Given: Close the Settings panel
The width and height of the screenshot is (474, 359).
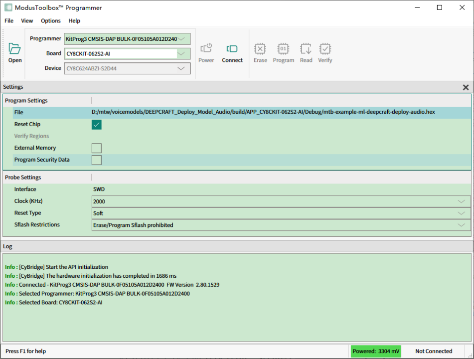Looking at the screenshot, I should [466, 87].
